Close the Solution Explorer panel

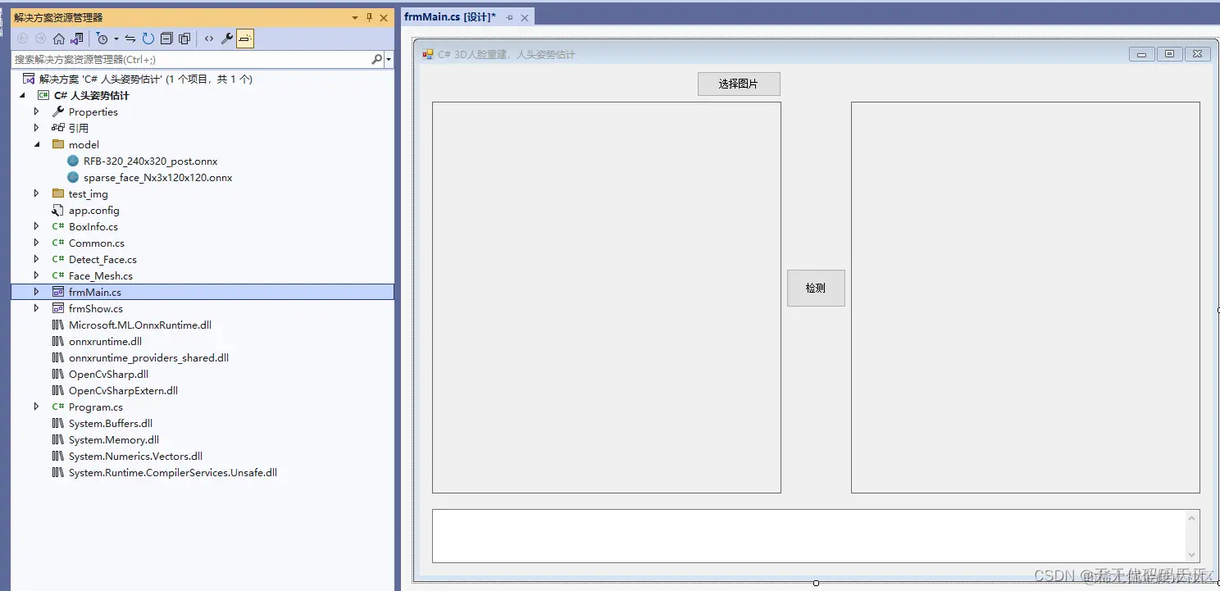(x=384, y=17)
